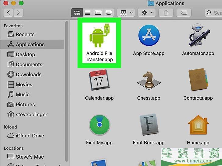
Task: Select the Find My radar icon
Action: (99, 125)
